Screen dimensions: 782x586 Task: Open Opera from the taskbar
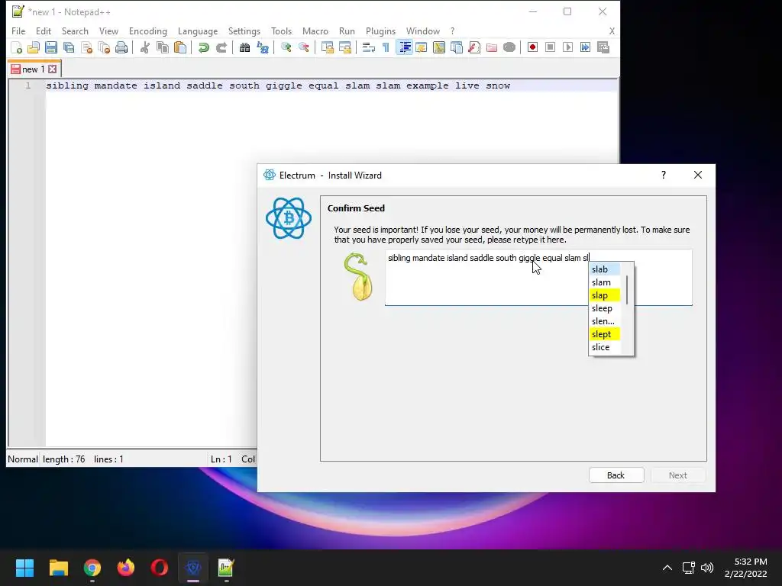point(160,568)
